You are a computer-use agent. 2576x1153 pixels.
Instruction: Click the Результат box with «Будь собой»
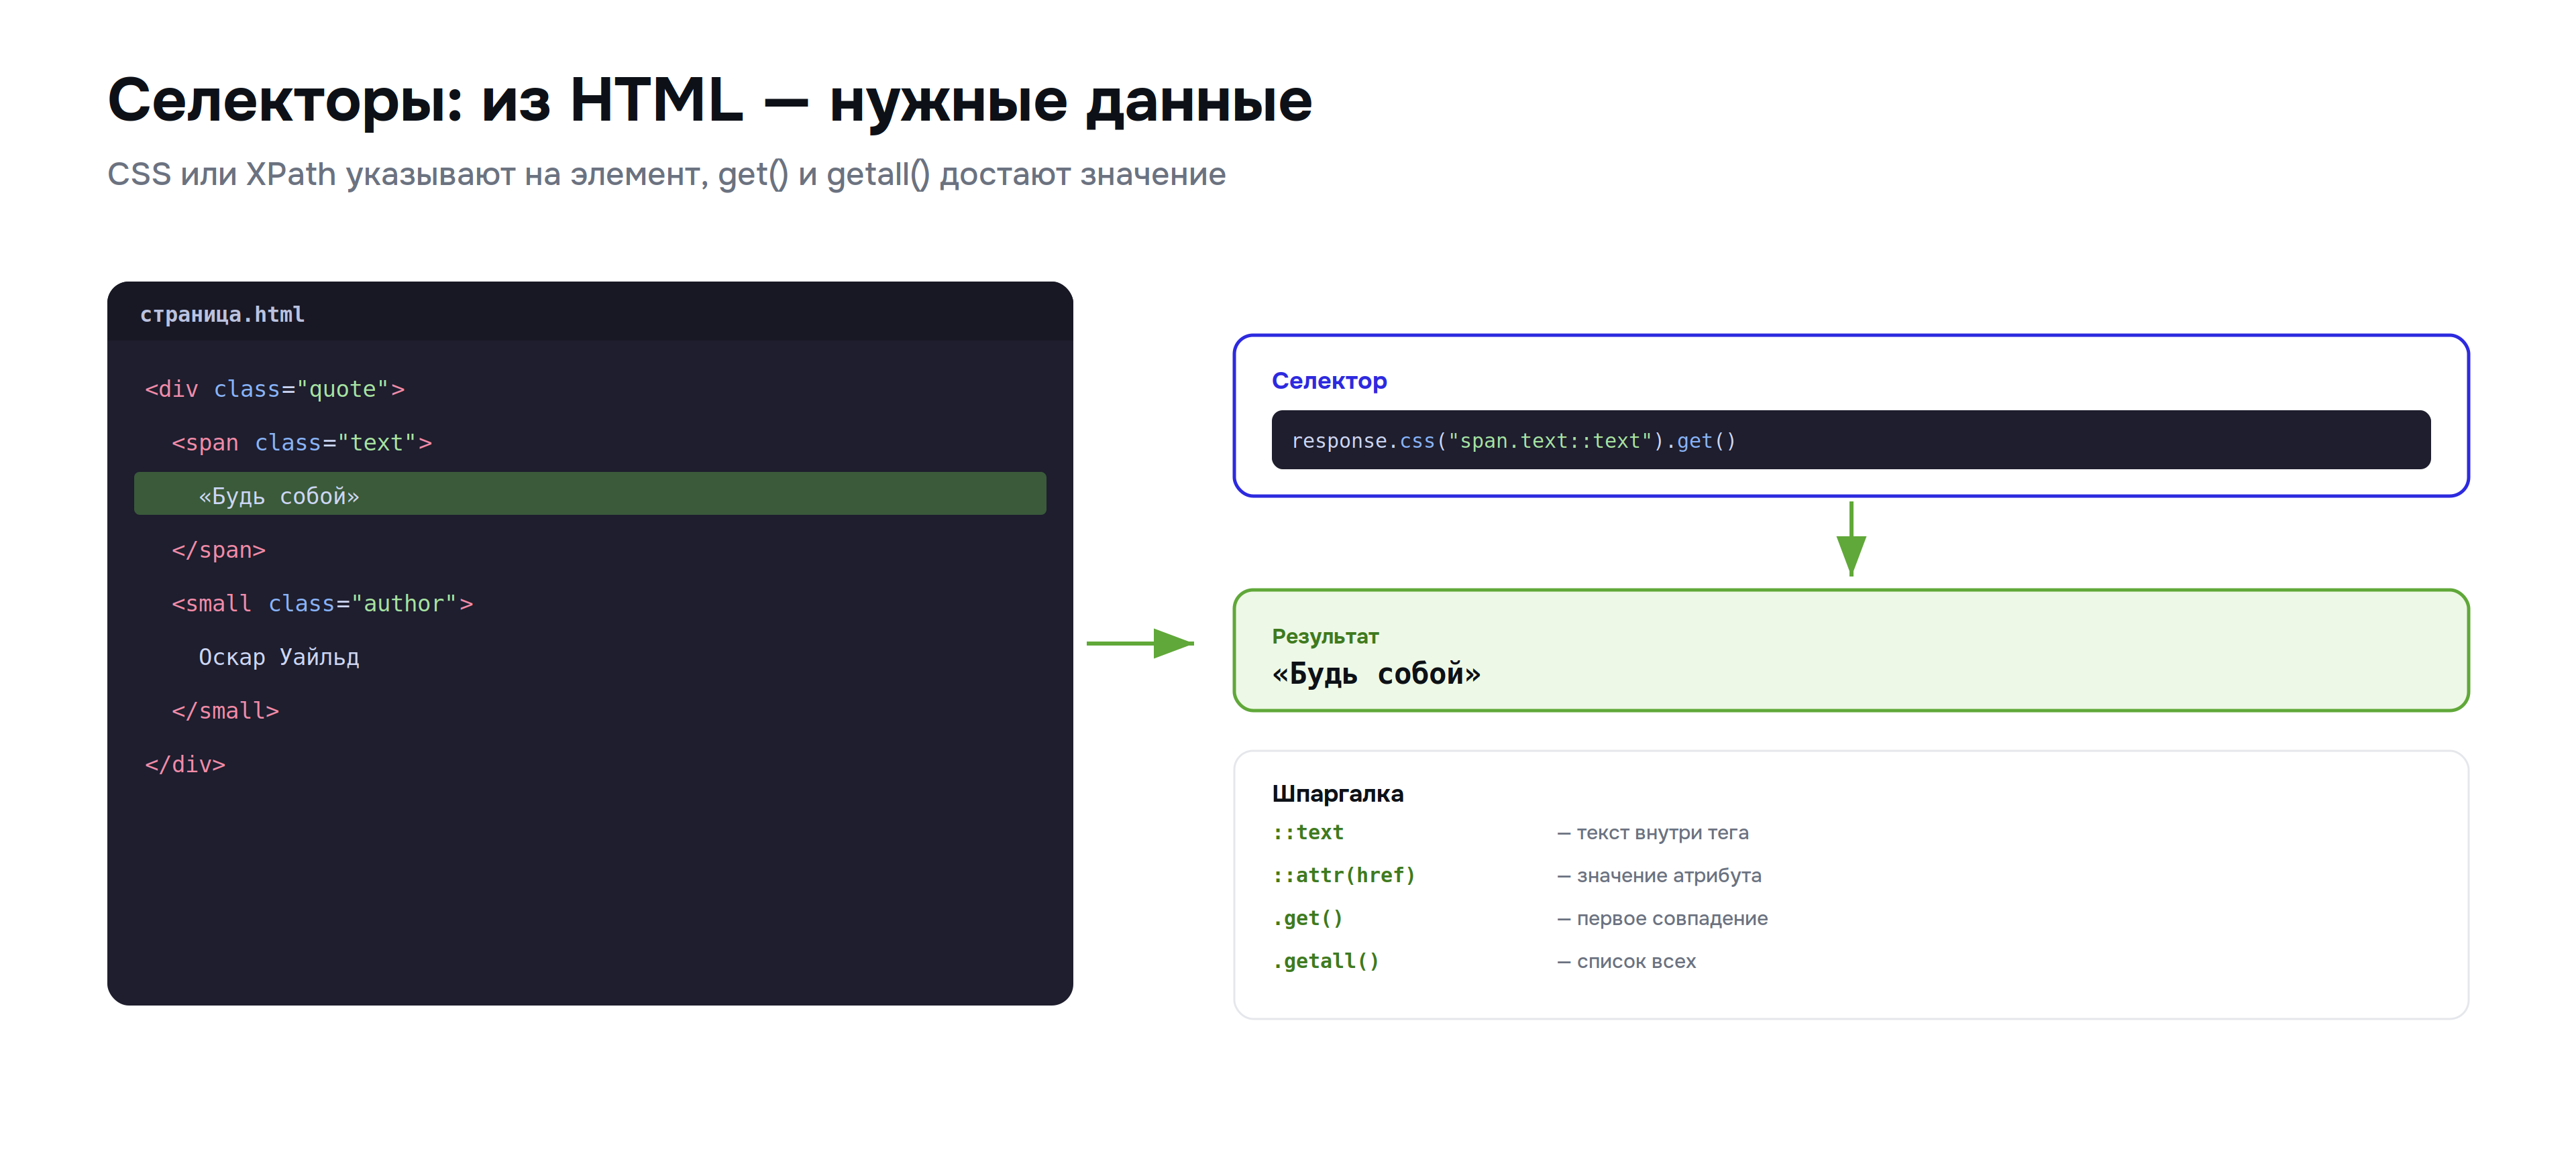[x=1851, y=650]
